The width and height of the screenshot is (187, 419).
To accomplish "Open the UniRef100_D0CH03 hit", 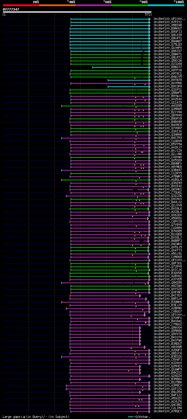I will point(168,199).
